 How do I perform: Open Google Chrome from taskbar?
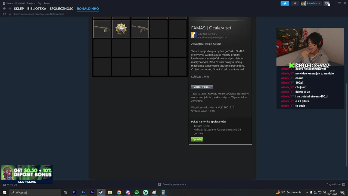tap(119, 192)
